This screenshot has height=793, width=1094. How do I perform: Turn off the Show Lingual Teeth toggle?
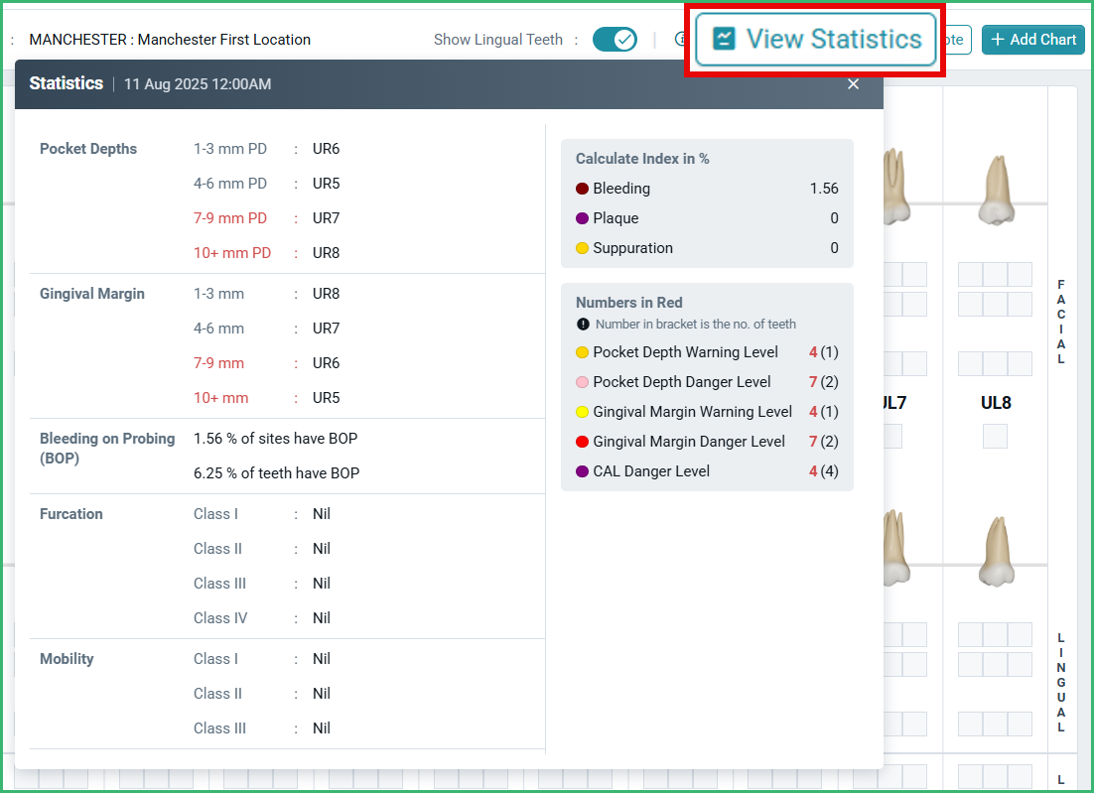point(615,39)
